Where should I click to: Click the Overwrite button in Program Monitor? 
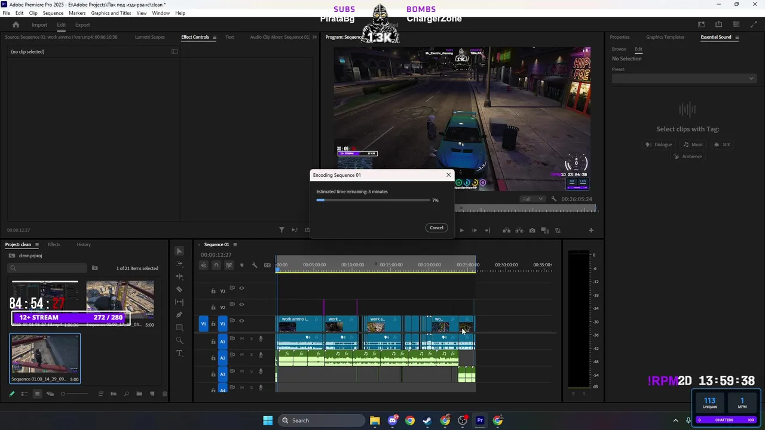[x=519, y=231]
